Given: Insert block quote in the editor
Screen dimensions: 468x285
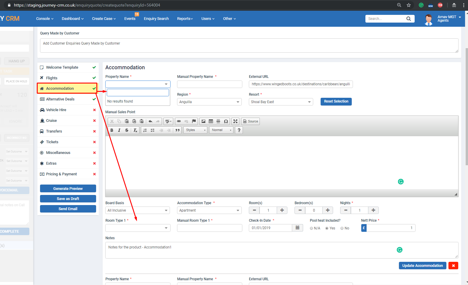Looking at the screenshot, I should pos(177,130).
